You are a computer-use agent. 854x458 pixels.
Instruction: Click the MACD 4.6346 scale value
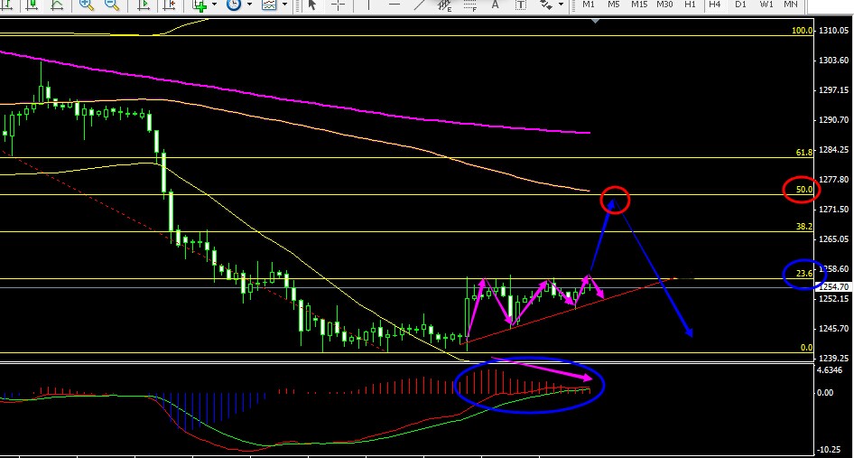pyautogui.click(x=831, y=370)
